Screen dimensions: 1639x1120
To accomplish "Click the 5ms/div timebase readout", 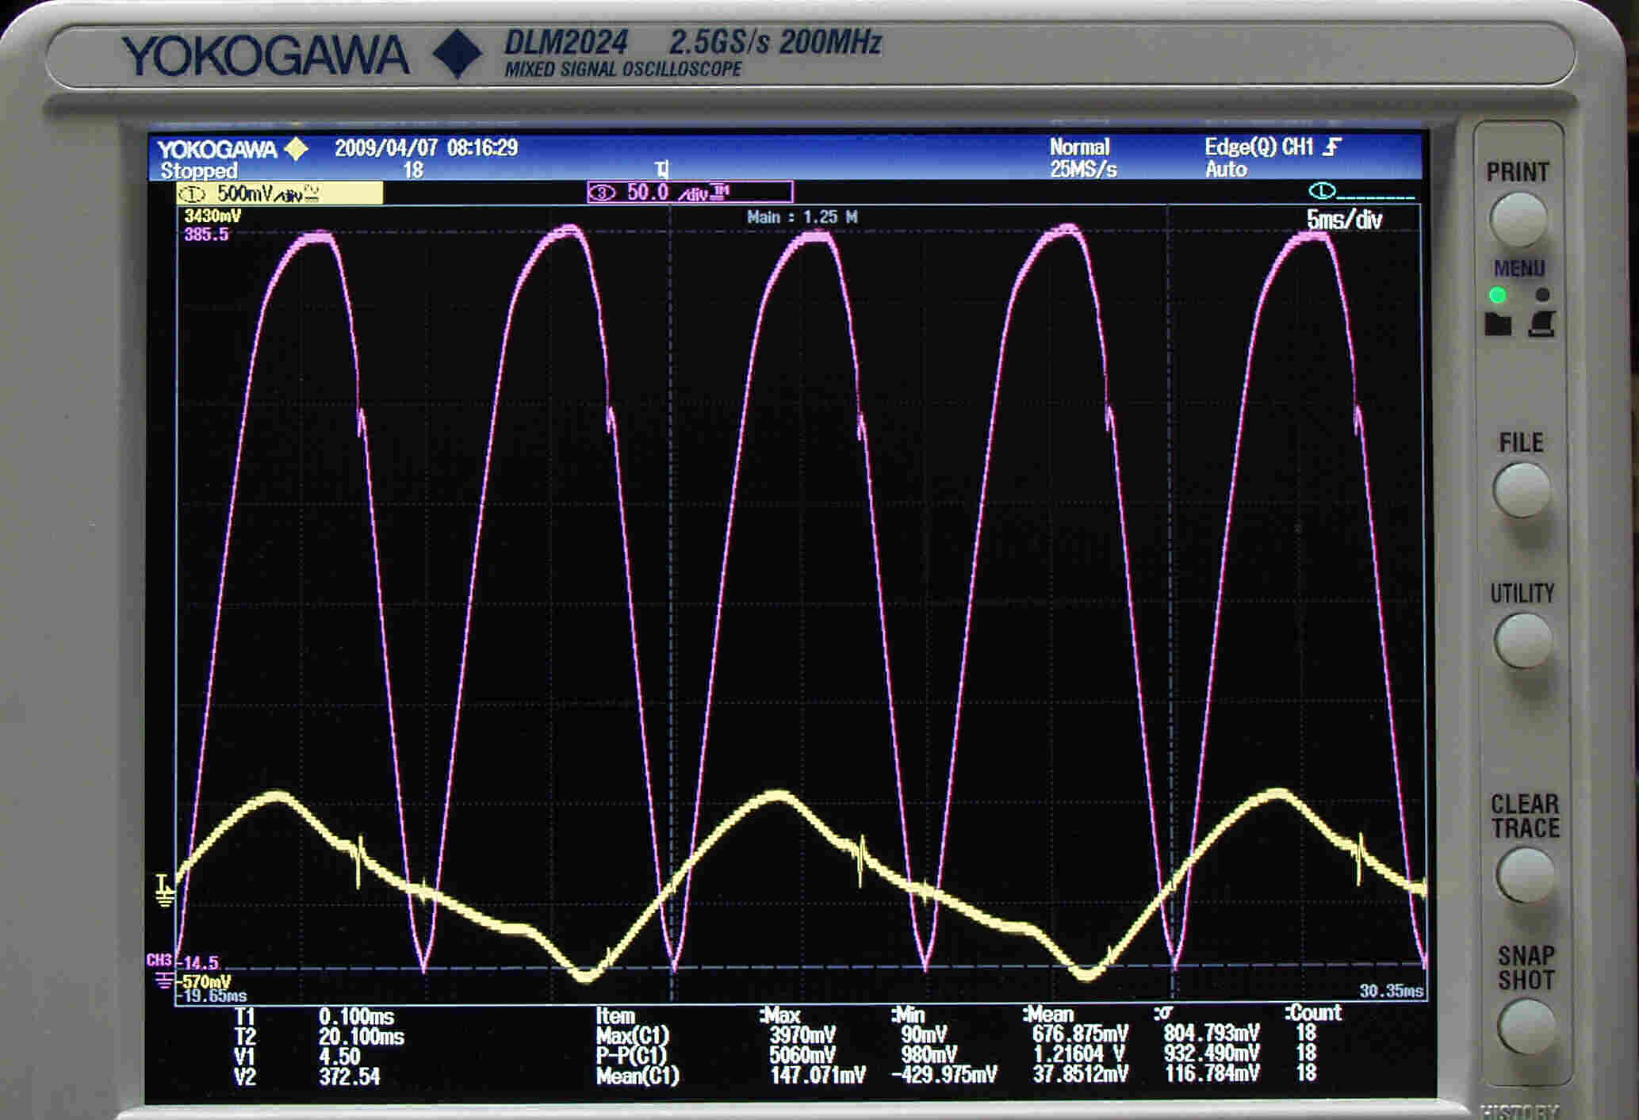I will tap(1343, 220).
